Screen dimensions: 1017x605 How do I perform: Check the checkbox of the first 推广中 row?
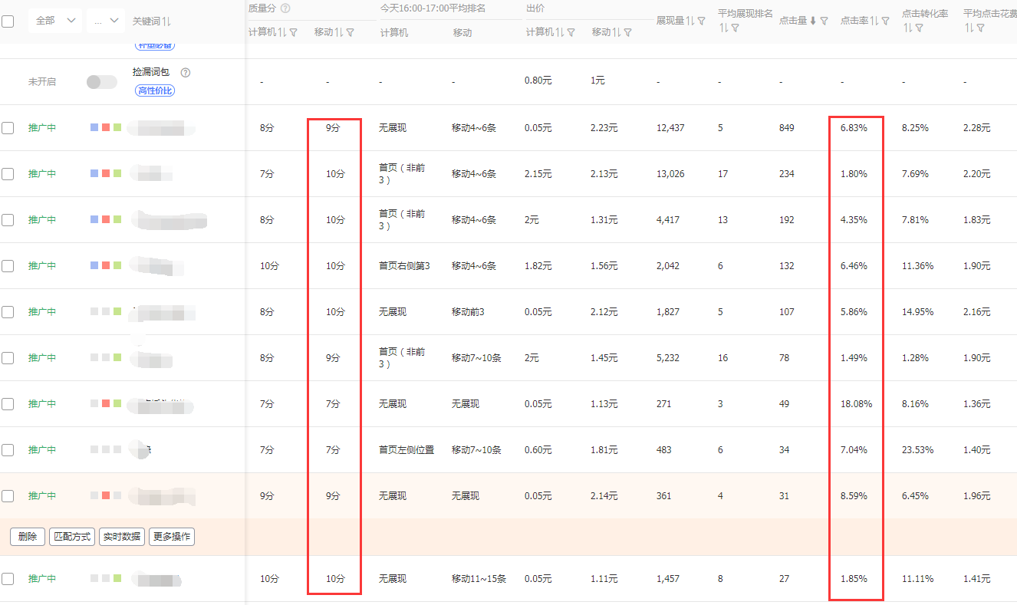(x=10, y=128)
